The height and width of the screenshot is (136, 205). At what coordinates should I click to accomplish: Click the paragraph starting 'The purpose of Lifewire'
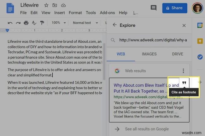(x=55, y=72)
